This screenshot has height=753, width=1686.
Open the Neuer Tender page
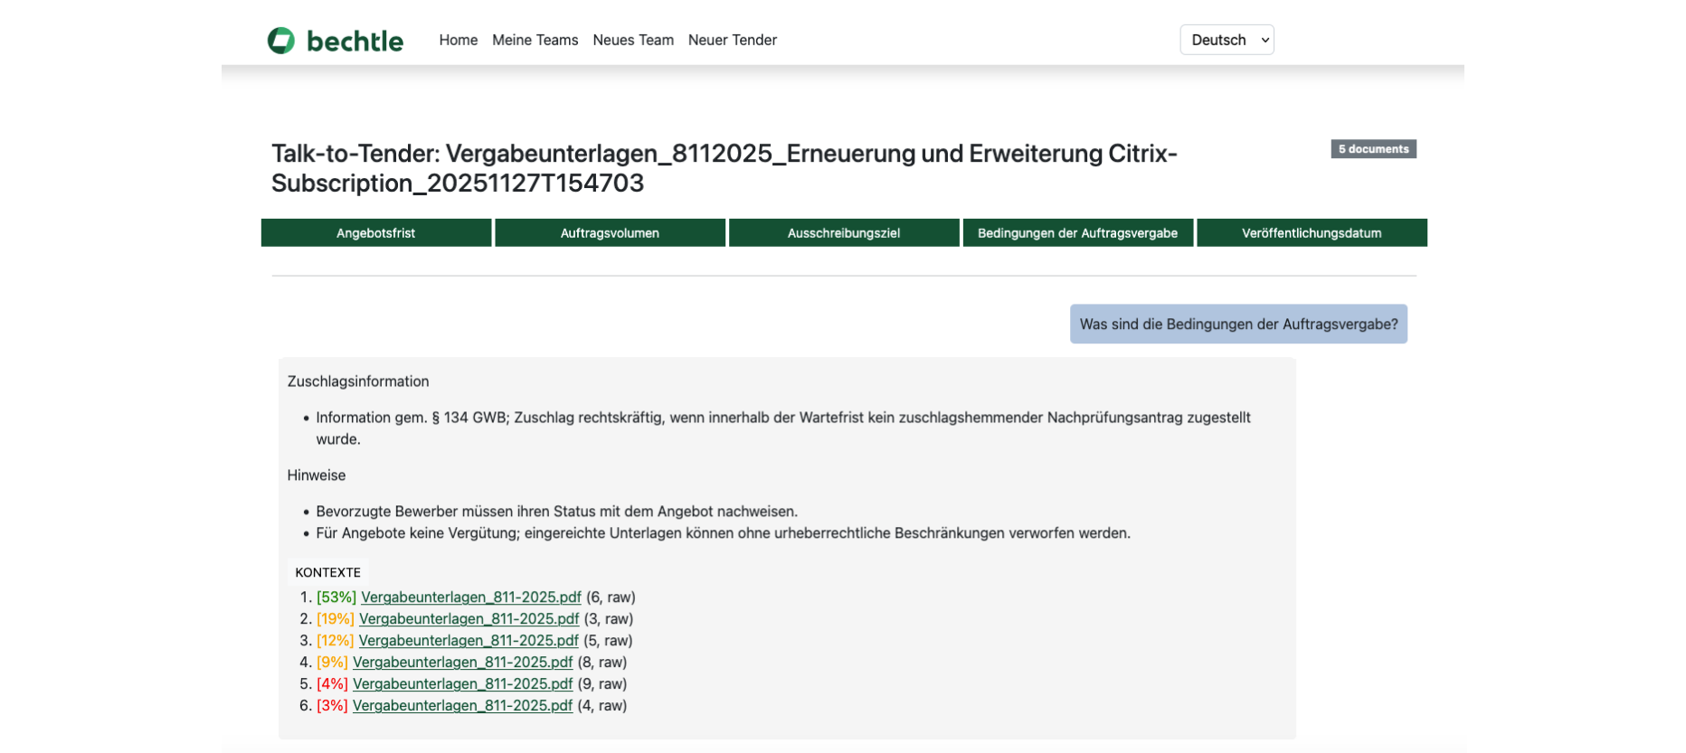(x=732, y=40)
